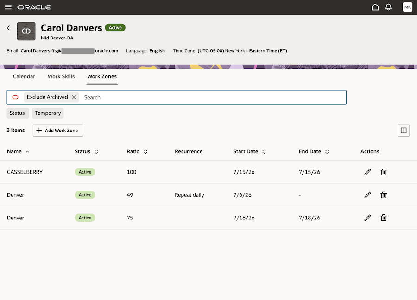This screenshot has width=417, height=300.
Task: Click the Carol Danvers name heading
Action: [x=71, y=28]
